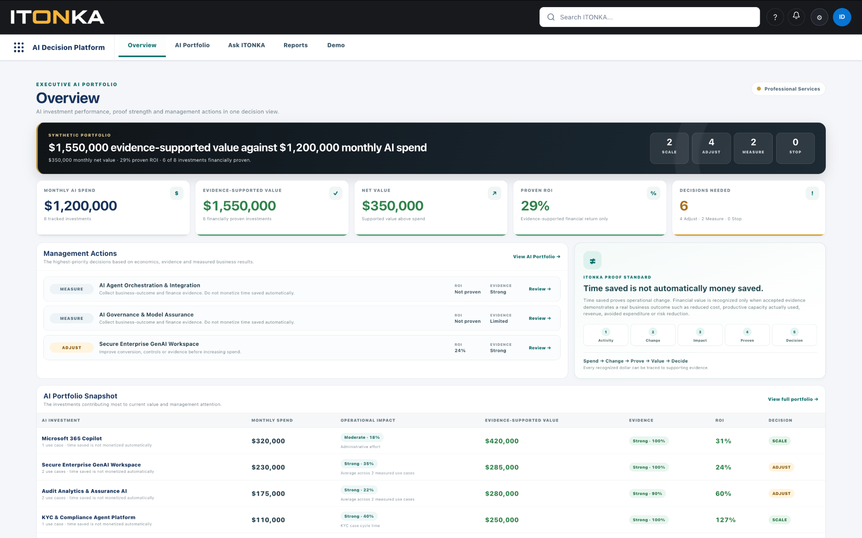Click the Scale count tile

pos(669,148)
